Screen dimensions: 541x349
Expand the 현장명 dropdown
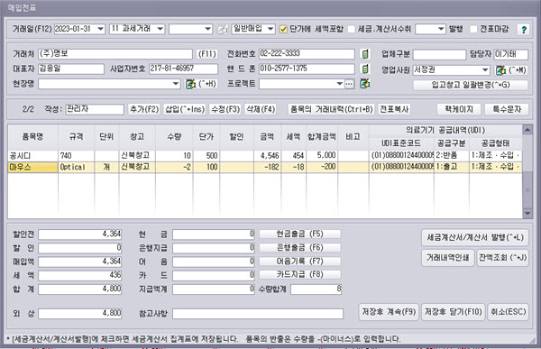coord(176,84)
